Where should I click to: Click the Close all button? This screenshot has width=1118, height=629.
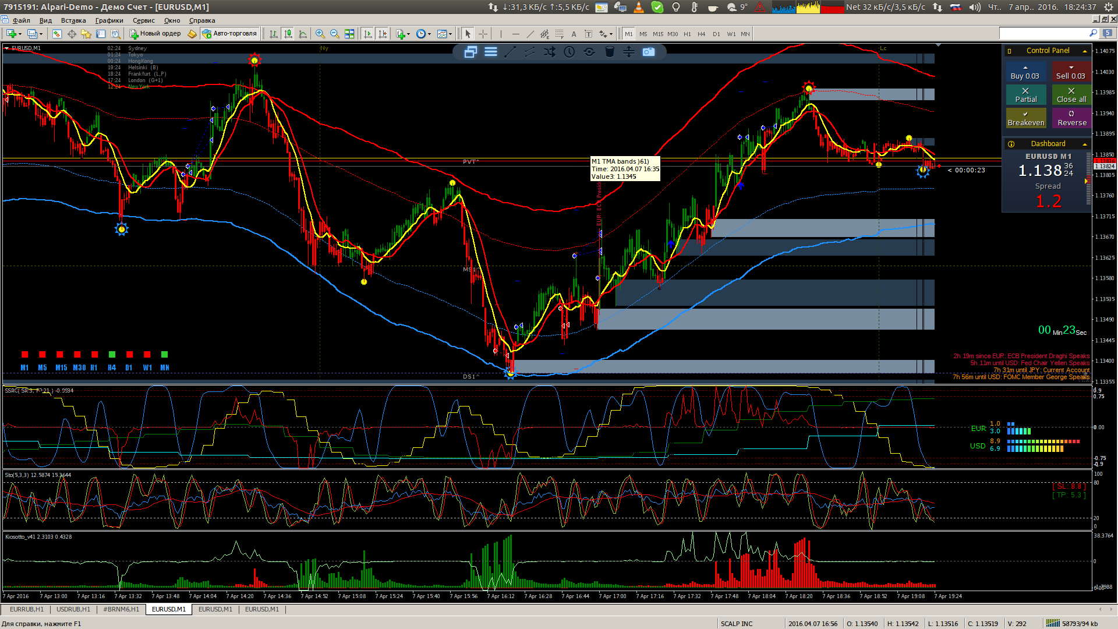point(1071,95)
